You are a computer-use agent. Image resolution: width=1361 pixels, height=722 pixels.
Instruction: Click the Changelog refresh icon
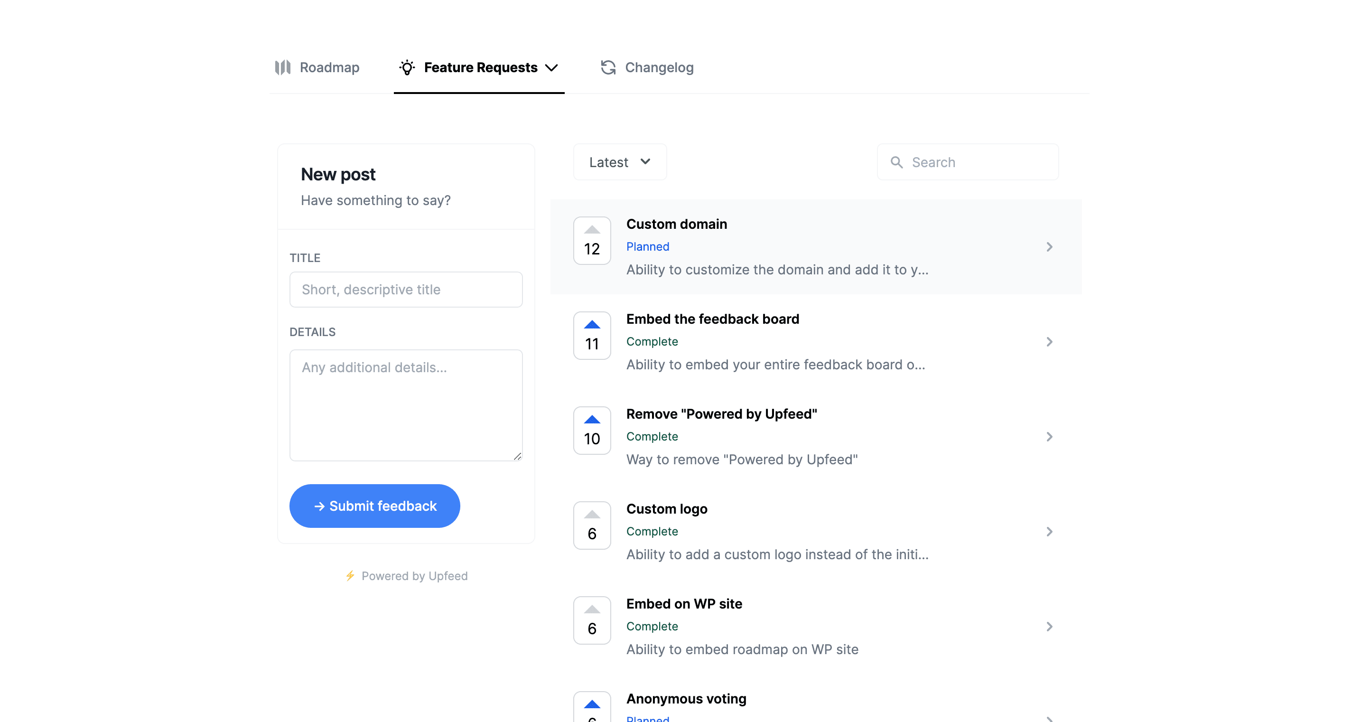(x=608, y=67)
